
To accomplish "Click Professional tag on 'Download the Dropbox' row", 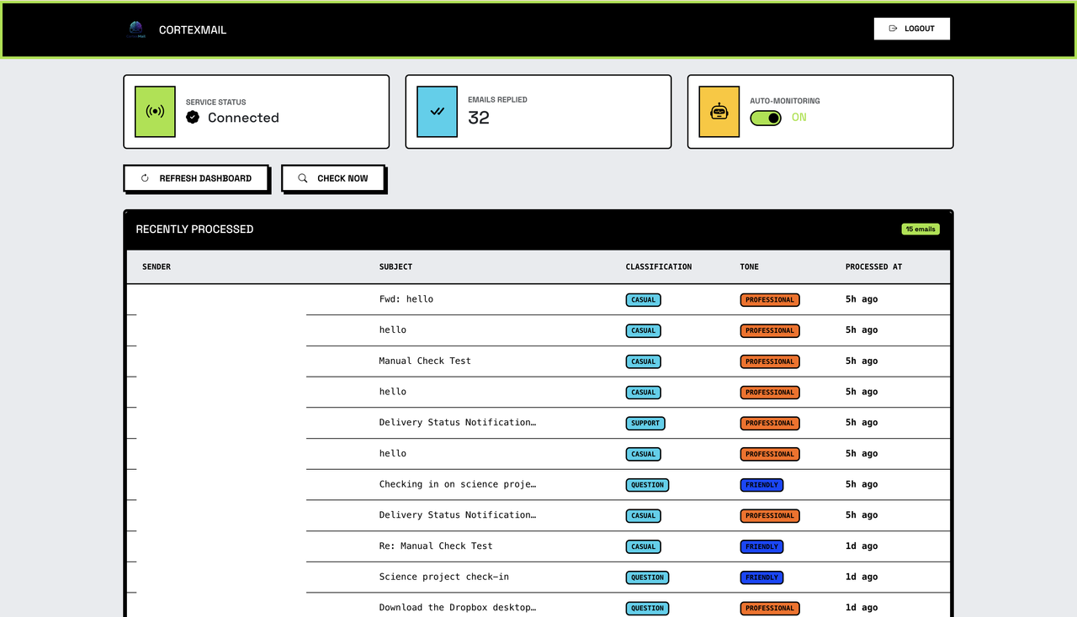I will point(769,608).
